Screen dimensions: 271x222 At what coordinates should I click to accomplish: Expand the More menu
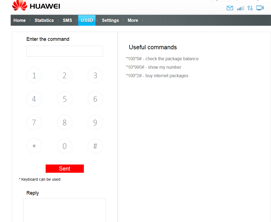[x=133, y=21]
